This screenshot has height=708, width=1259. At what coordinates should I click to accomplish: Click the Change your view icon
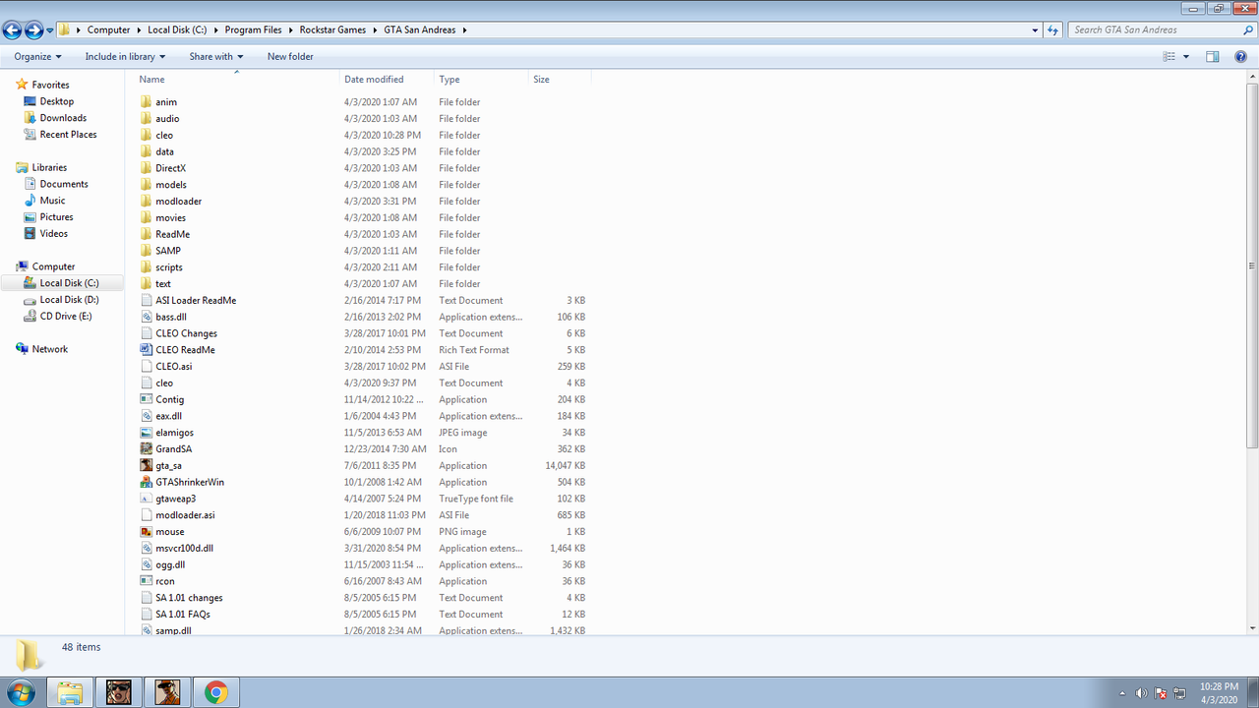click(1169, 57)
